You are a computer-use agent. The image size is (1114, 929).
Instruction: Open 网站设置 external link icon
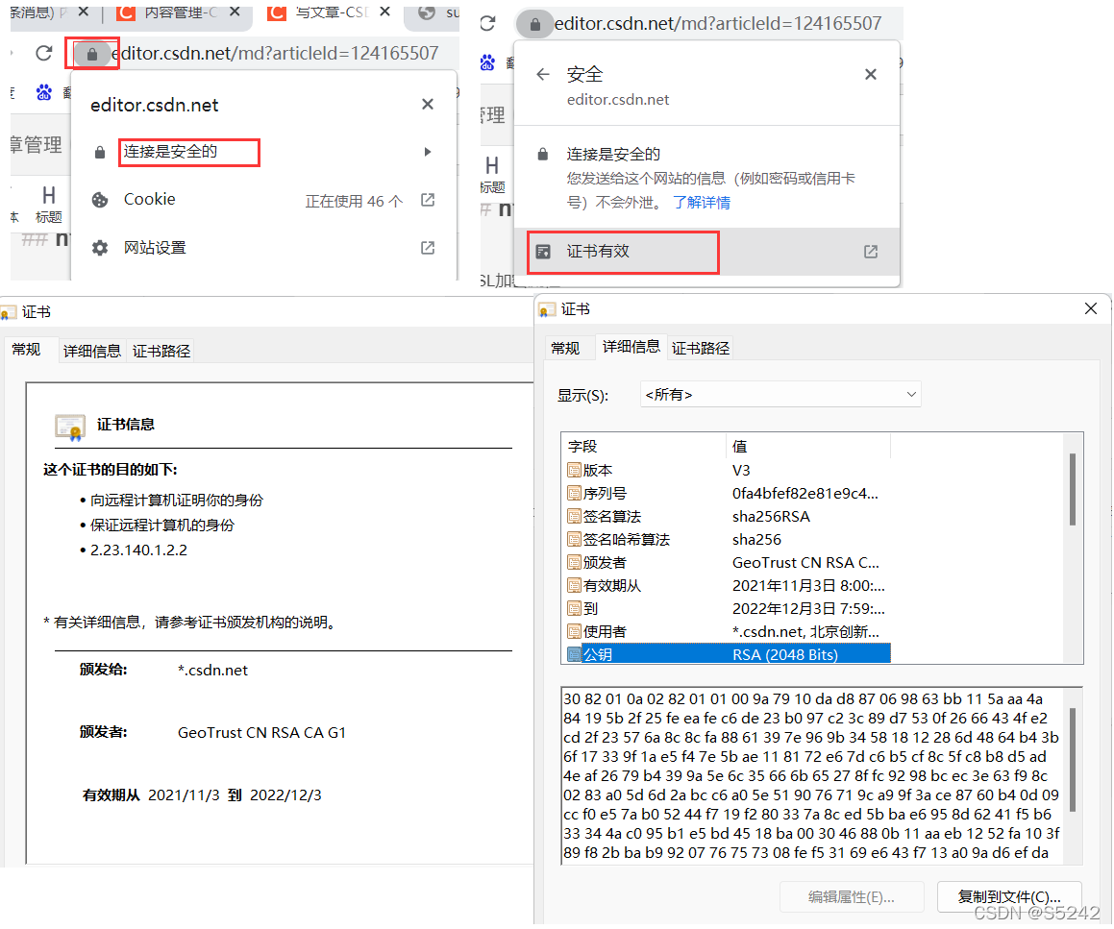tap(428, 248)
